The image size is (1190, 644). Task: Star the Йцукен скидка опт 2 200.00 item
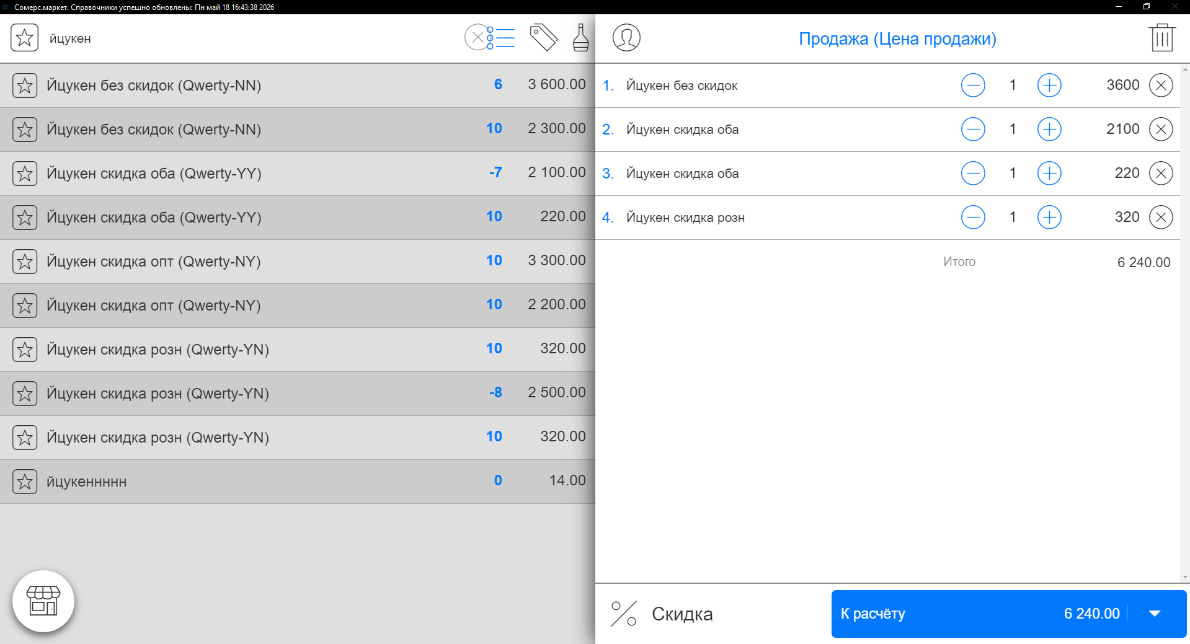coord(25,306)
